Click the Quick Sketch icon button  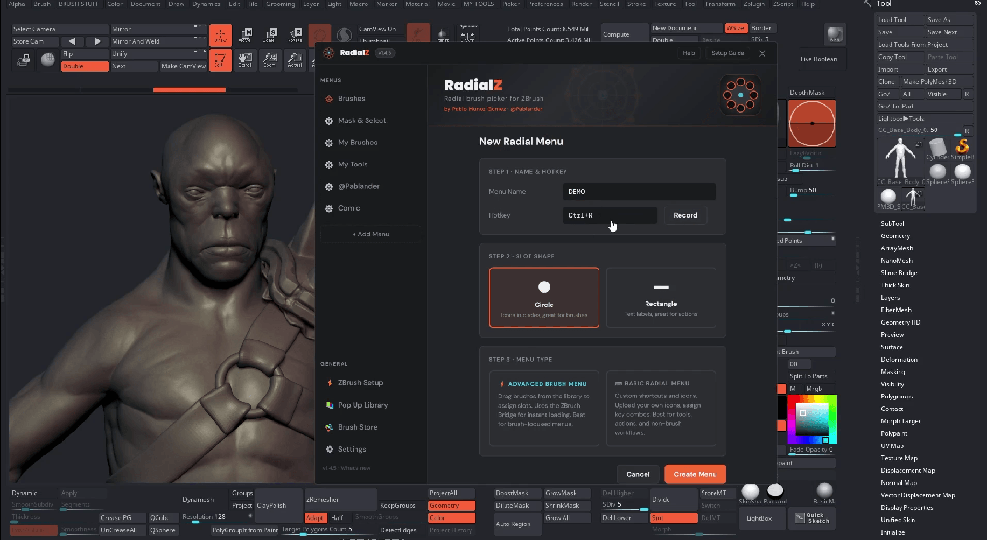(x=812, y=518)
